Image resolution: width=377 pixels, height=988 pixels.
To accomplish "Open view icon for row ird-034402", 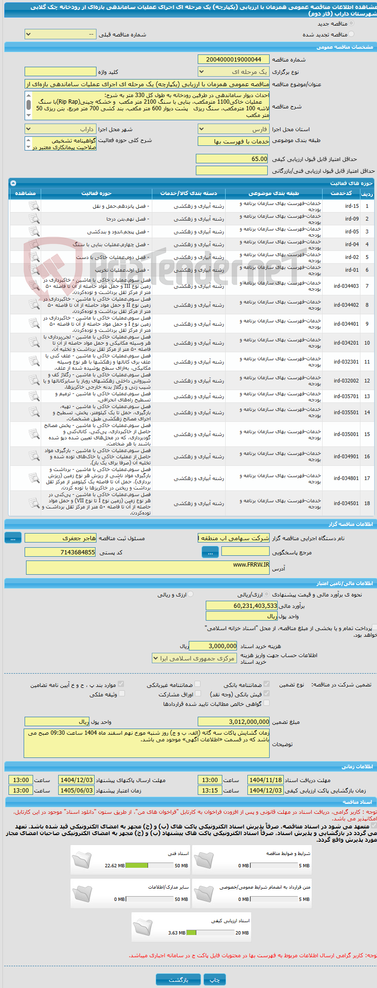I will 34,305.
